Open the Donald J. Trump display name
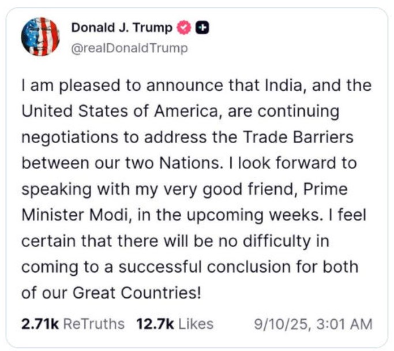This screenshot has width=394, height=351. [122, 28]
